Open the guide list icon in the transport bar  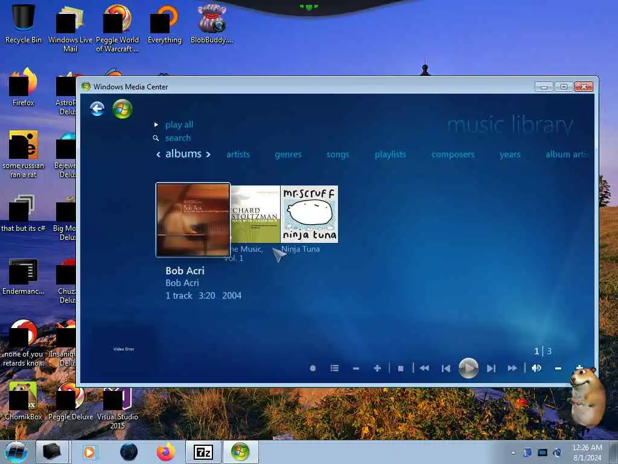click(334, 368)
